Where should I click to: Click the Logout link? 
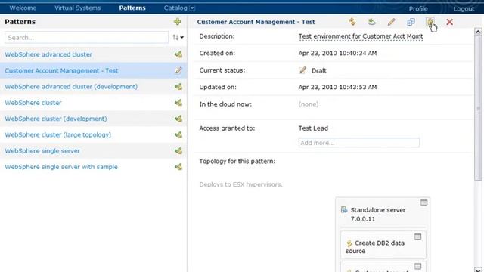[464, 8]
